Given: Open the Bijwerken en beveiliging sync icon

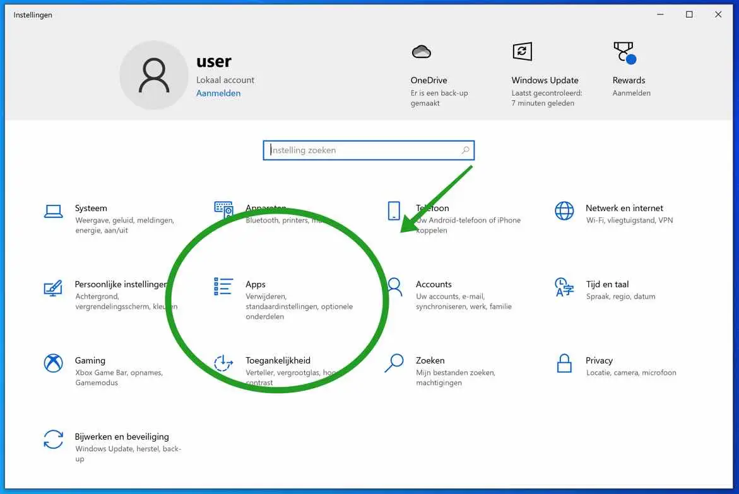Looking at the screenshot, I should (x=53, y=439).
